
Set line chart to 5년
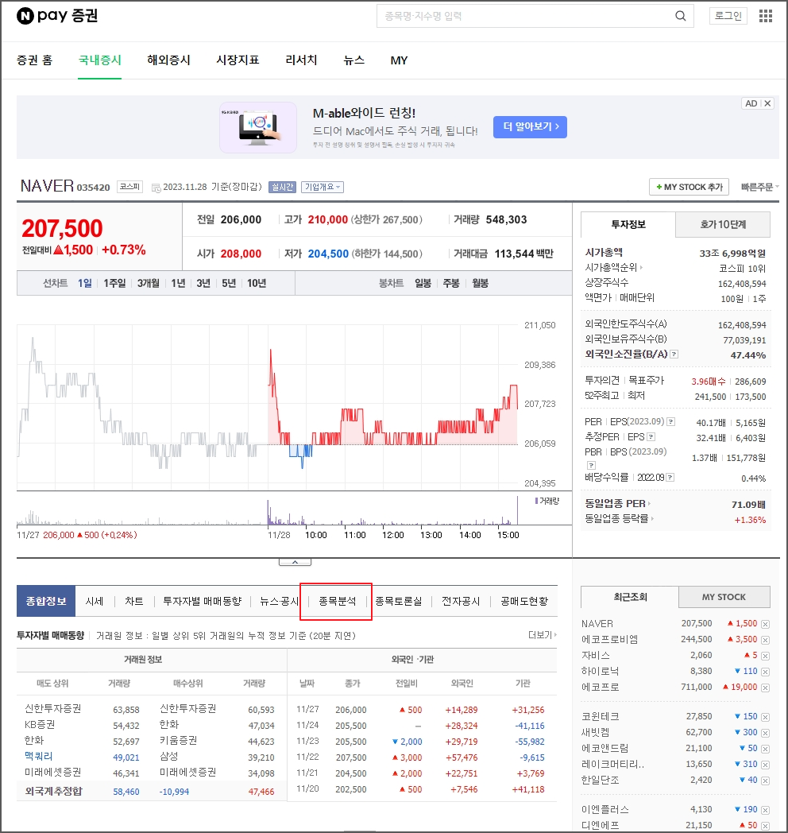click(x=229, y=283)
